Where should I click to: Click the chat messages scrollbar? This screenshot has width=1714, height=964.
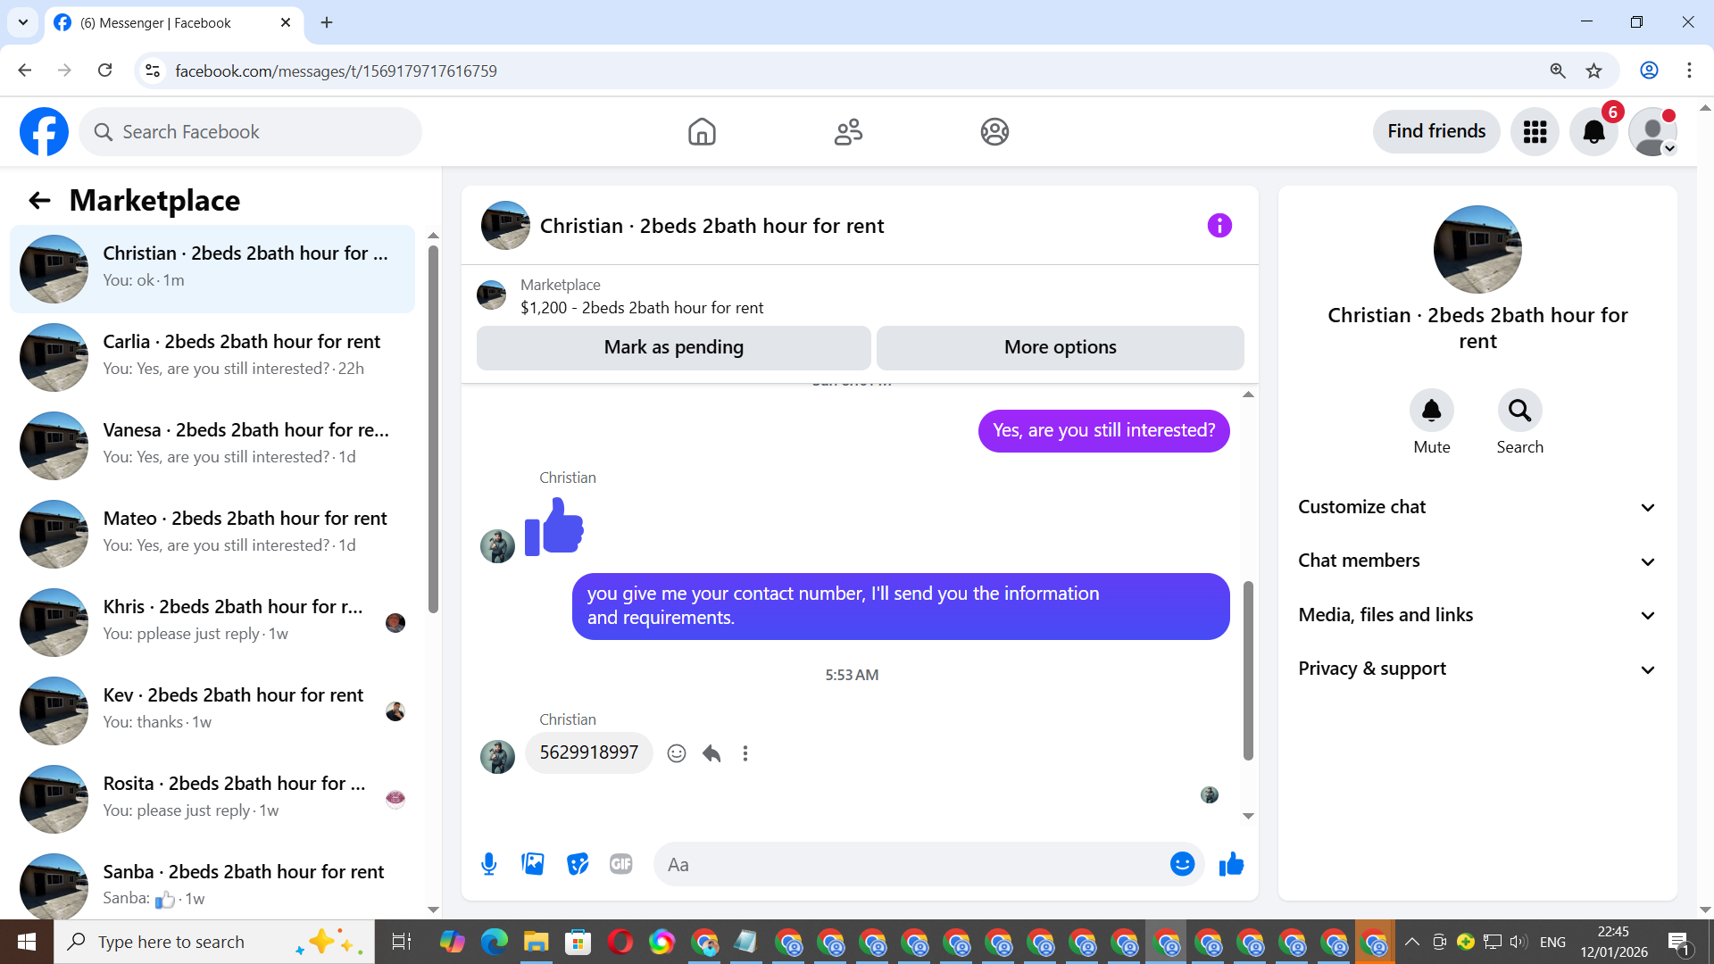[x=1248, y=669]
